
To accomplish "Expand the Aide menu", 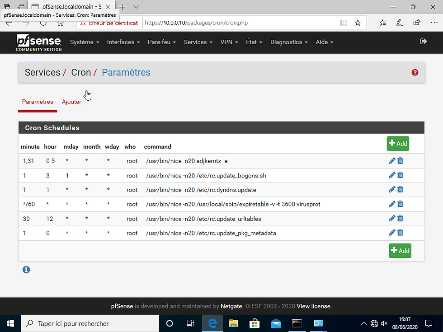I will (325, 42).
